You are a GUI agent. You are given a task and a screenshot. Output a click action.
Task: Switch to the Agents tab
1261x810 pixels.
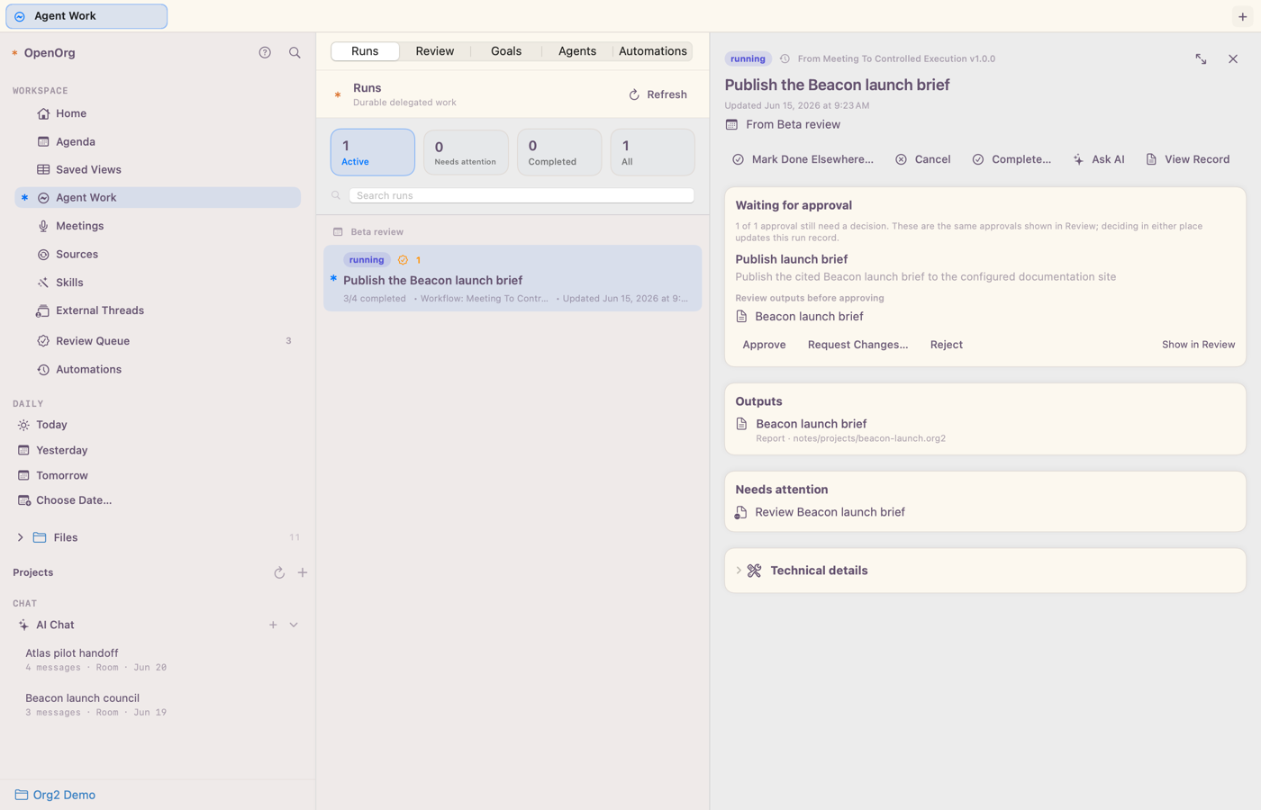(x=577, y=51)
